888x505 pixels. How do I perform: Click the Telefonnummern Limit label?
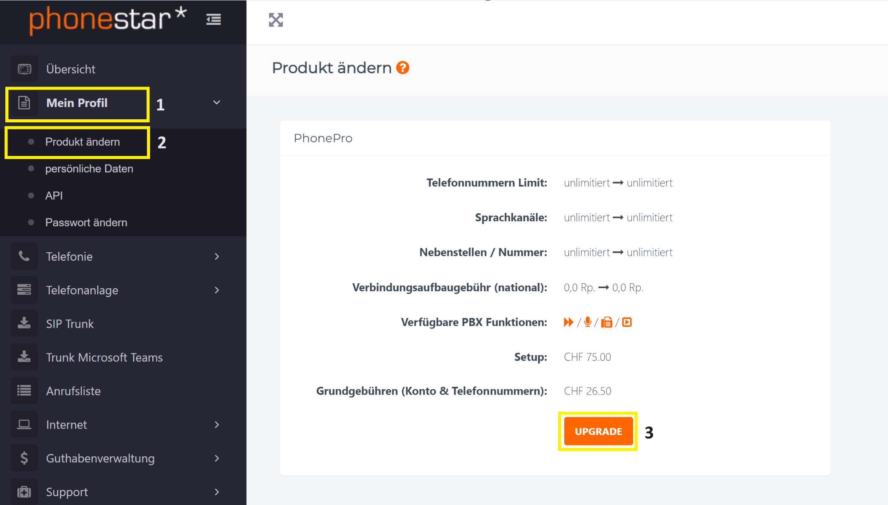pos(487,183)
